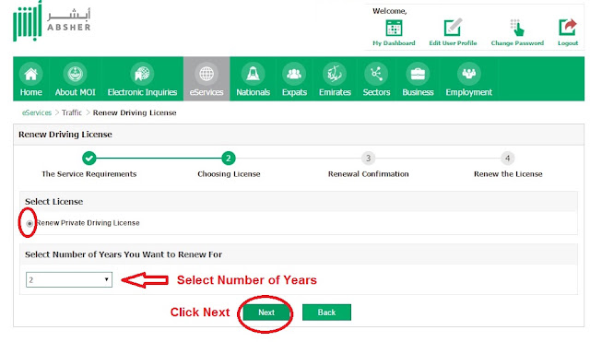The image size is (590, 342).
Task: Click step 4 circle in progress bar
Action: (x=508, y=159)
